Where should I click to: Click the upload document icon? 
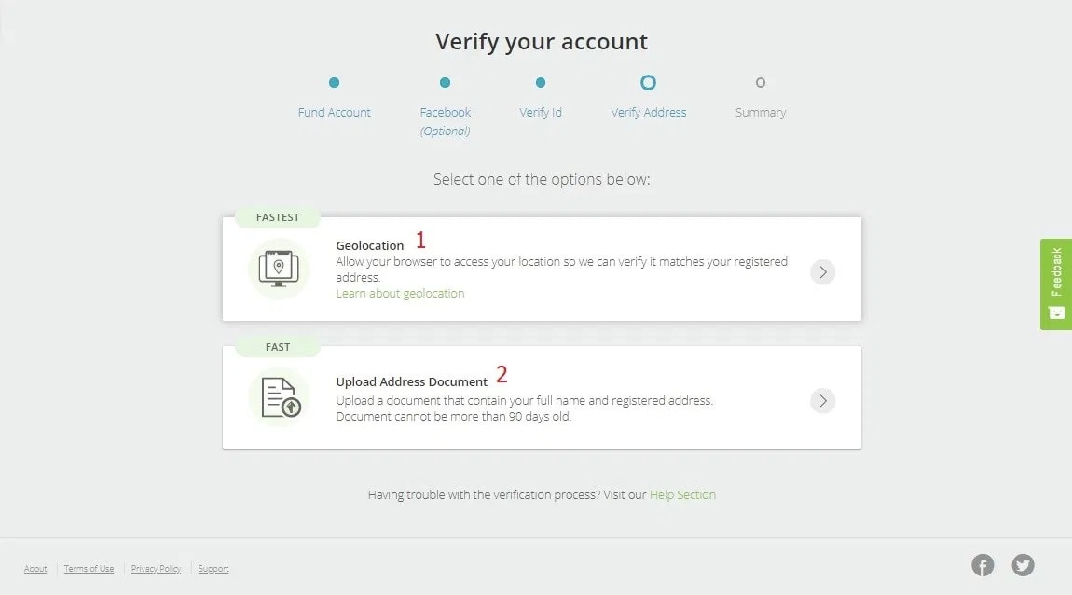point(281,397)
